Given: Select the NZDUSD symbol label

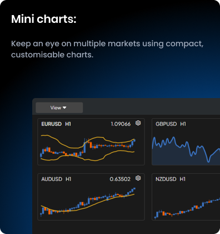Looking at the screenshot, I should [166, 179].
